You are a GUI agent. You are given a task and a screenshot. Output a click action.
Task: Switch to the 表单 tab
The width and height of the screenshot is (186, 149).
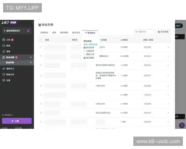(x=54, y=33)
